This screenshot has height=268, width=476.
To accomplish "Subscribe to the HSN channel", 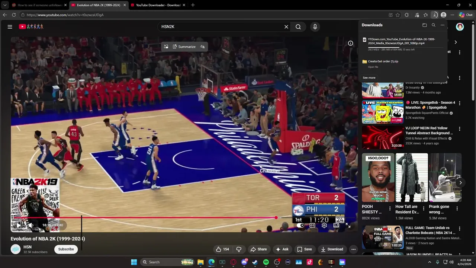I will point(66,249).
